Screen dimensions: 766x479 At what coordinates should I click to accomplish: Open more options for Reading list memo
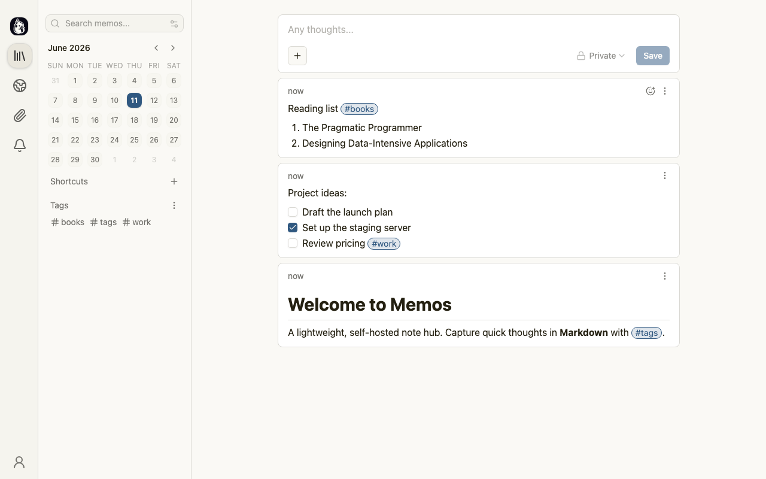665,91
